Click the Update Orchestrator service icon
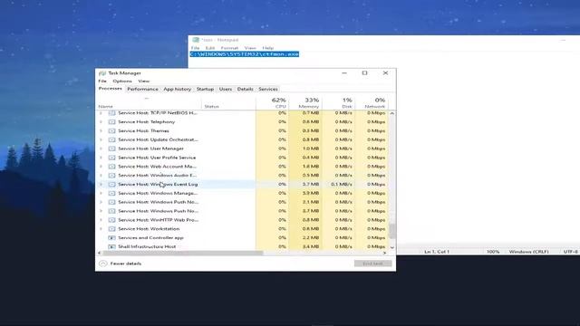580x326 pixels. [111, 139]
